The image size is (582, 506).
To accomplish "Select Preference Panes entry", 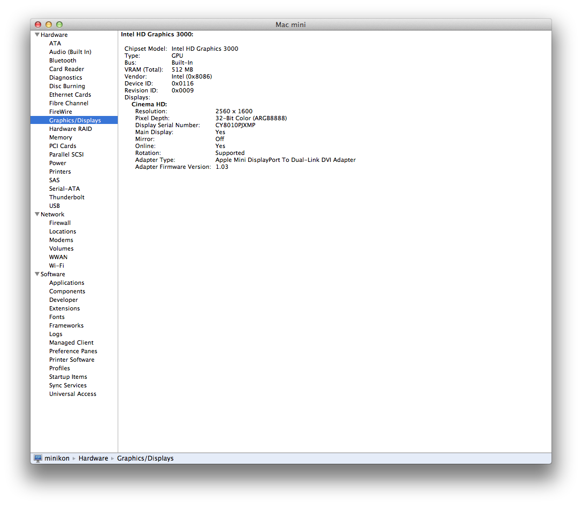I will 73,351.
